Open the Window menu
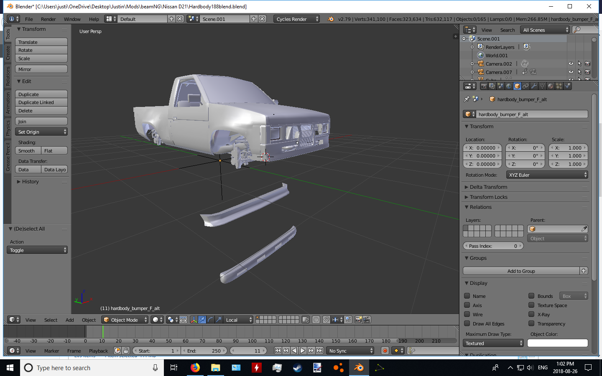 coord(72,19)
